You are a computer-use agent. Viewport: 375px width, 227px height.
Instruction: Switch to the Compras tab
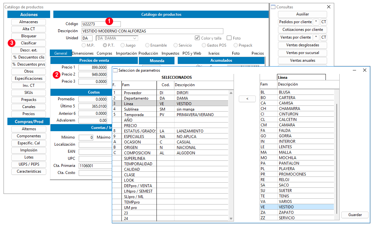point(104,53)
